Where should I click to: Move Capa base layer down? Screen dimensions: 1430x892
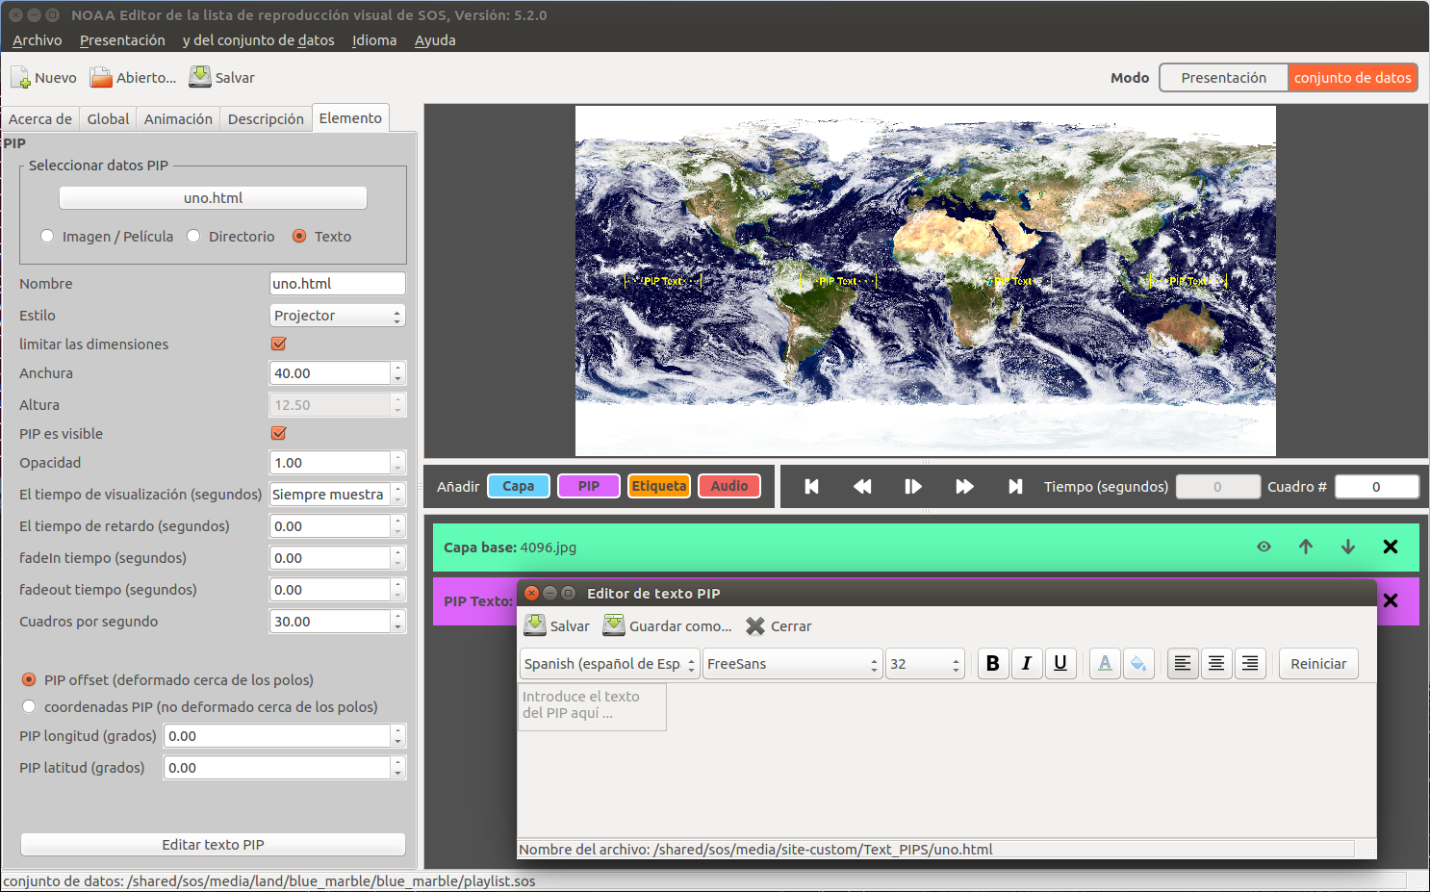pos(1348,547)
